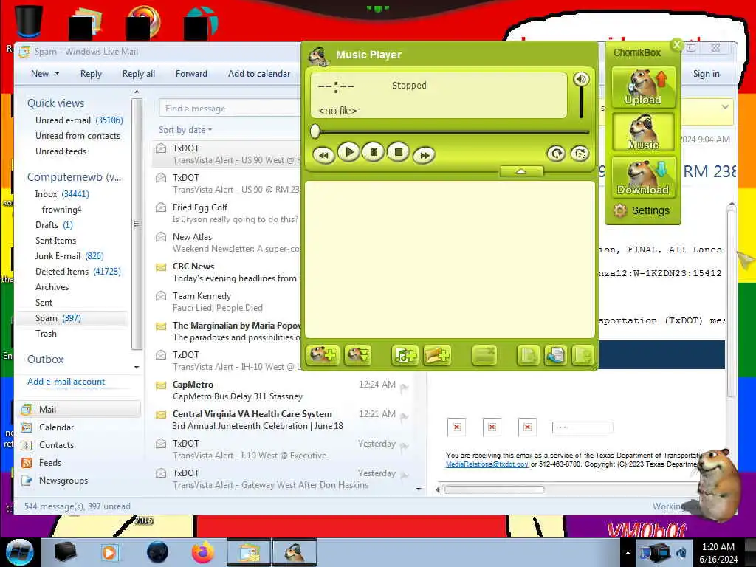Click Sign in in Windows Live Mail
Screen dimensions: 756x567
click(706, 74)
